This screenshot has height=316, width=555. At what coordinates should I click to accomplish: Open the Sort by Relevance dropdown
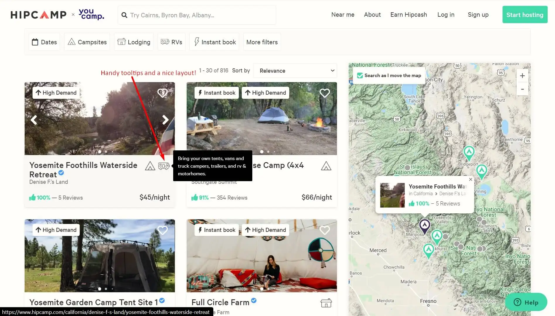click(x=295, y=71)
